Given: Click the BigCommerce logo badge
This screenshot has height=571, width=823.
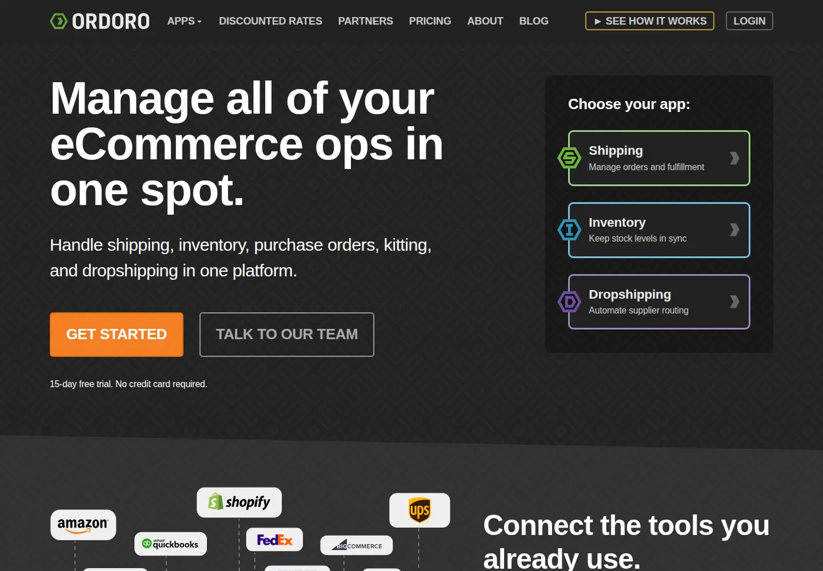Looking at the screenshot, I should point(357,545).
